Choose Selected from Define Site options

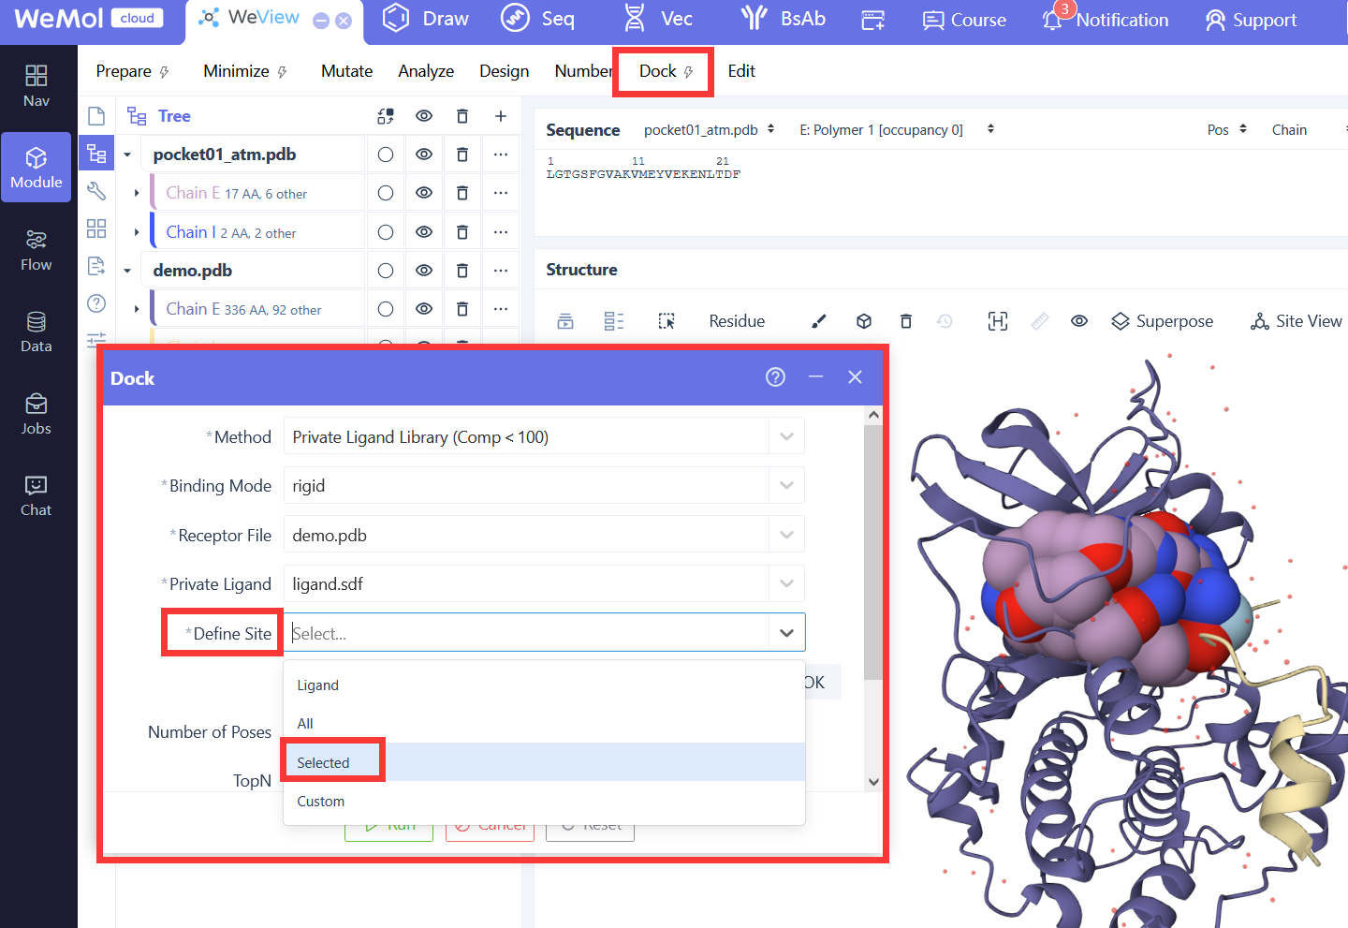[544, 762]
